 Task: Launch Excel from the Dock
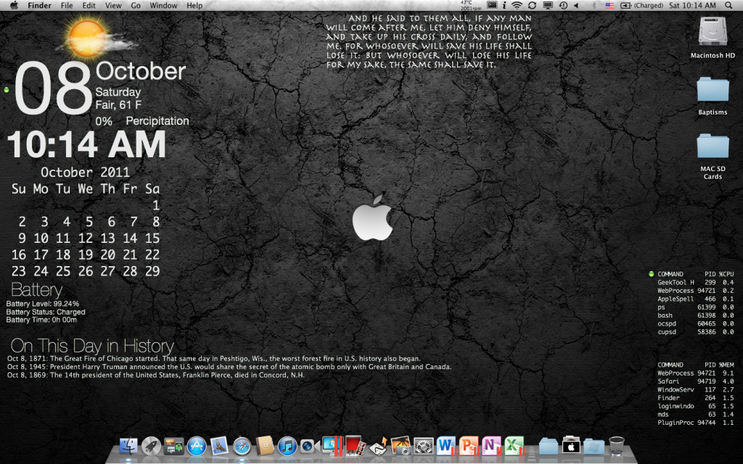tap(514, 447)
